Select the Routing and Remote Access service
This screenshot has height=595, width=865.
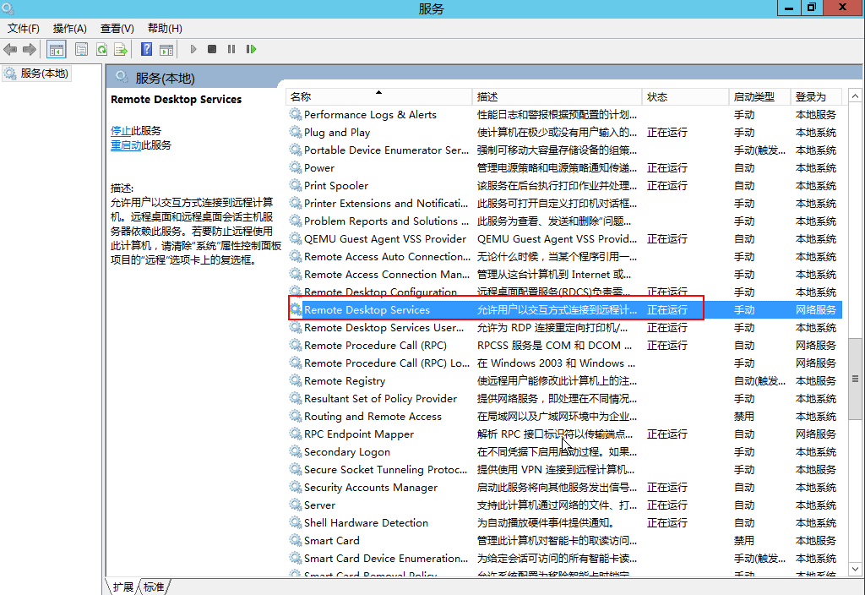coord(563,416)
